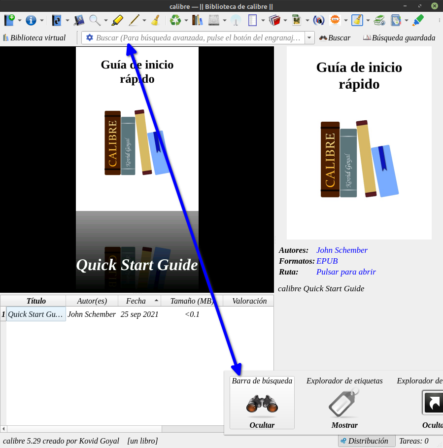
Task: Click the magnifying glass toolbar icon
Action: 95,20
